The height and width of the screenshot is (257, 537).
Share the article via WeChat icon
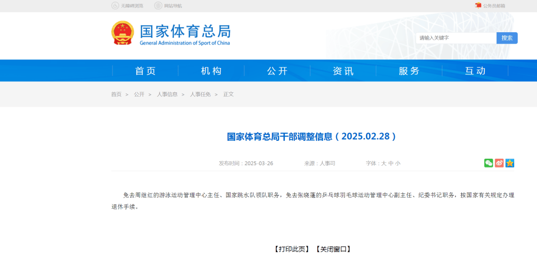(489, 163)
